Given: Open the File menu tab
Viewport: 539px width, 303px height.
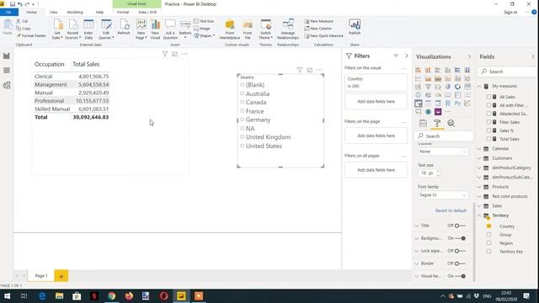Looking at the screenshot, I should [9, 12].
